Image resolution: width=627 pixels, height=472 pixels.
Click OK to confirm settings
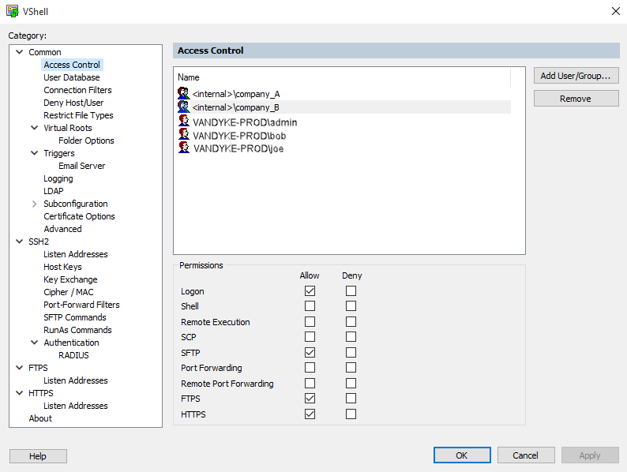point(462,455)
